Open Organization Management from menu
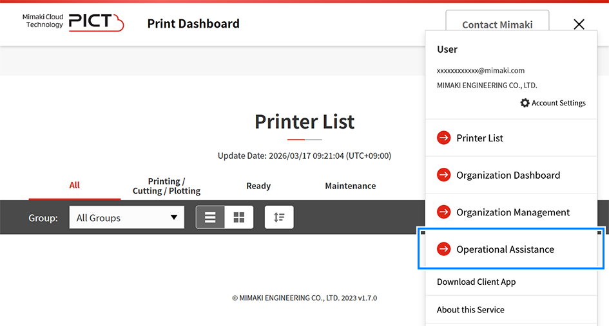Image resolution: width=609 pixels, height=326 pixels. pyautogui.click(x=511, y=212)
